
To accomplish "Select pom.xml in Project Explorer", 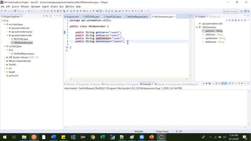I will (x=13, y=76).
